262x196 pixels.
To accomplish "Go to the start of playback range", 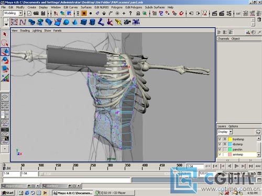I will [208, 166].
